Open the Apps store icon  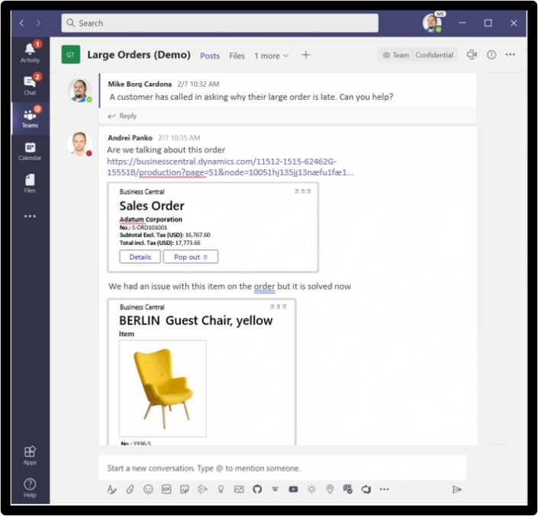tap(30, 455)
